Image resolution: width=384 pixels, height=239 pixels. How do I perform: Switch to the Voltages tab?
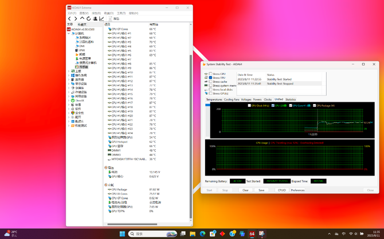246,99
